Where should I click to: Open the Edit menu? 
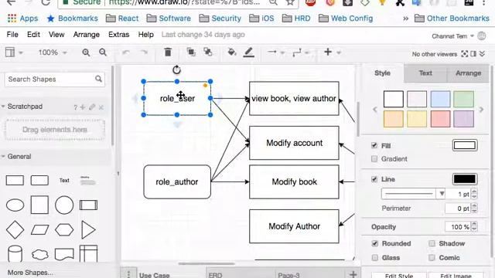33,34
